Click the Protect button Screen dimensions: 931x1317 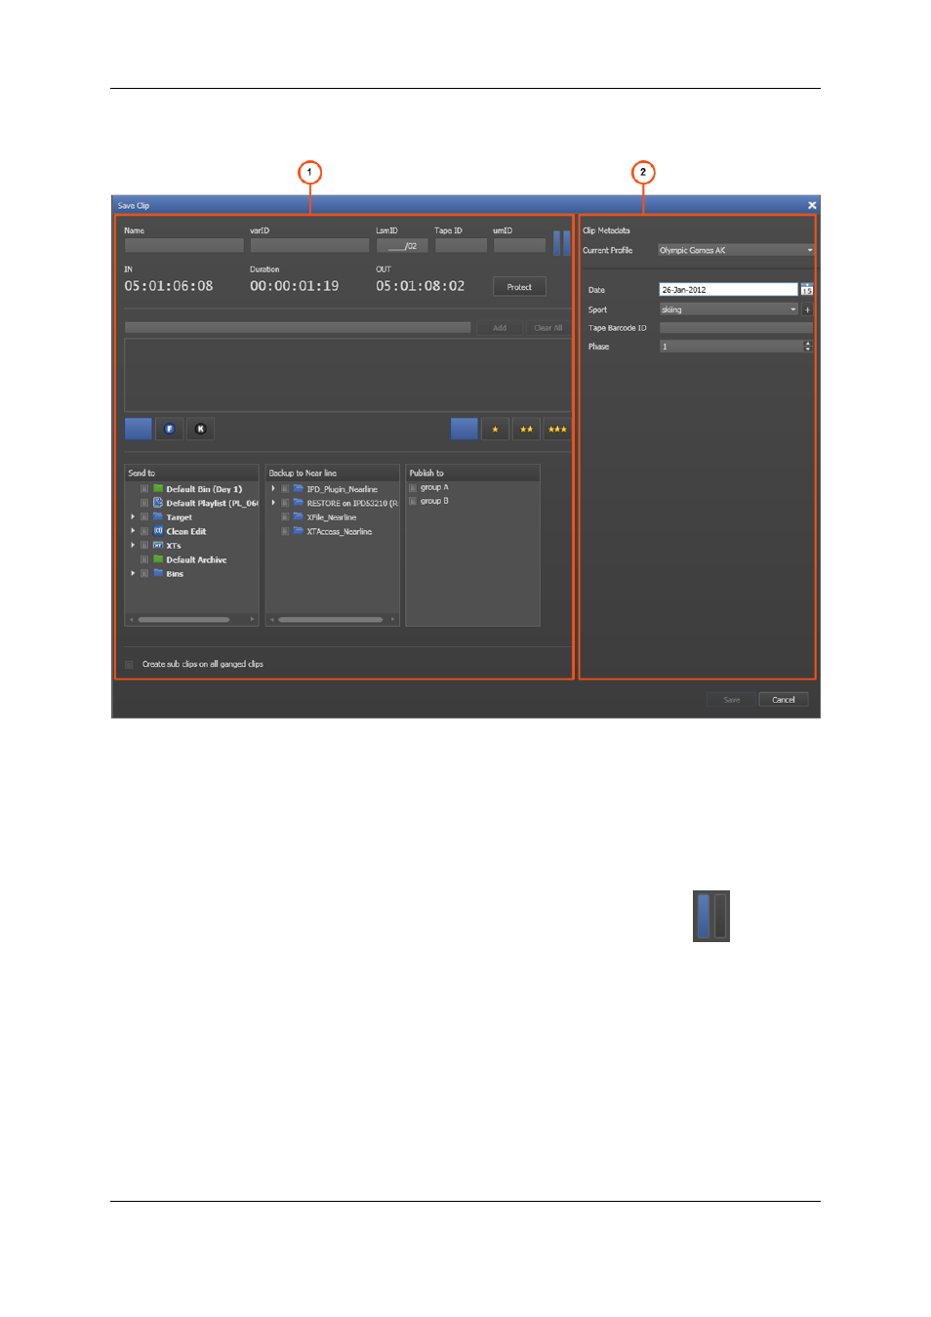click(519, 287)
